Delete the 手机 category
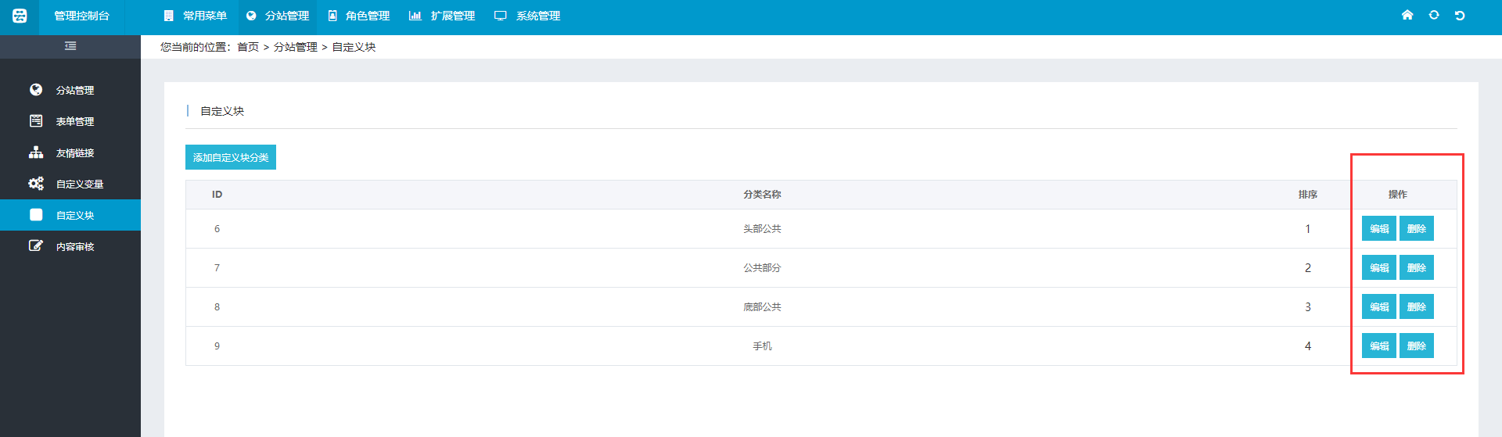The height and width of the screenshot is (437, 1502). tap(1417, 346)
